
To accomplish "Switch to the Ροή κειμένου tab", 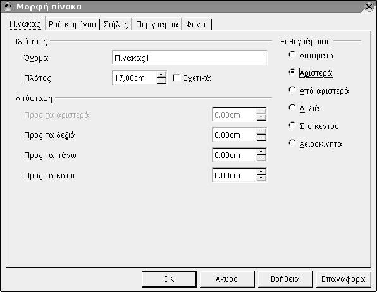I will pos(72,24).
